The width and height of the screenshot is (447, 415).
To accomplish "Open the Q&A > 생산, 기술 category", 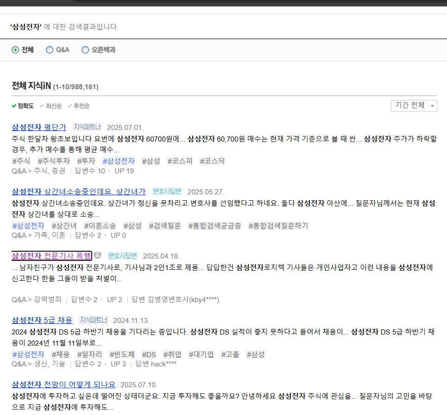I will (x=38, y=364).
